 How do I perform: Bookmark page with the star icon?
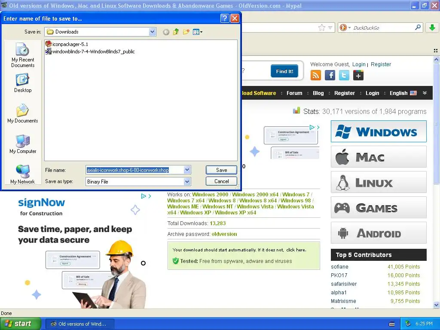[x=321, y=27]
